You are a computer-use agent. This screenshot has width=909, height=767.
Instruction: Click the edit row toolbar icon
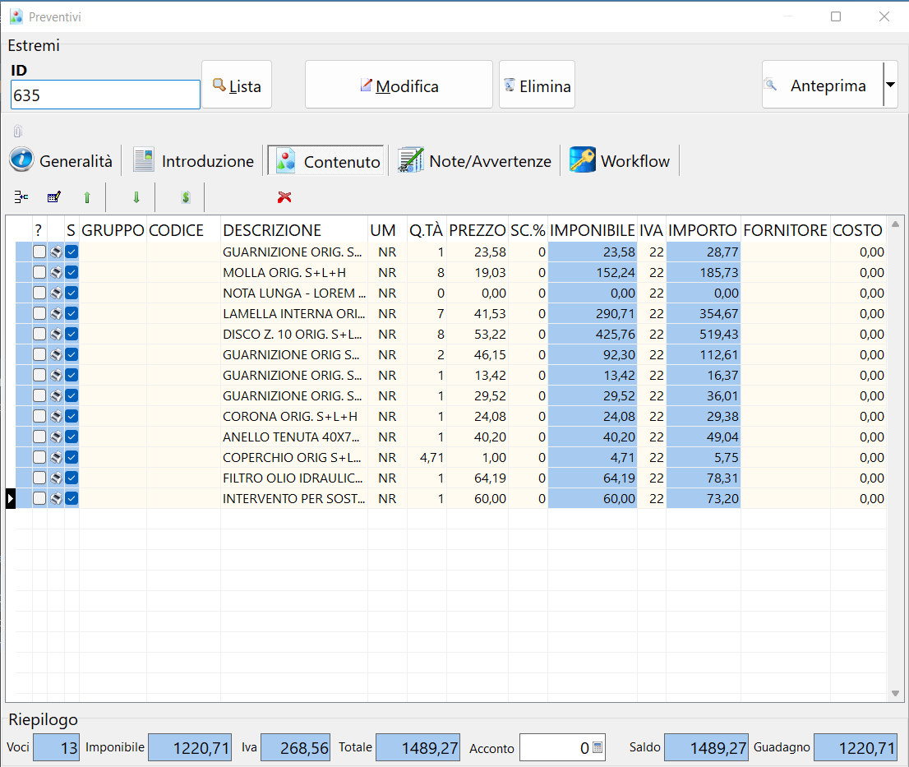click(x=54, y=197)
